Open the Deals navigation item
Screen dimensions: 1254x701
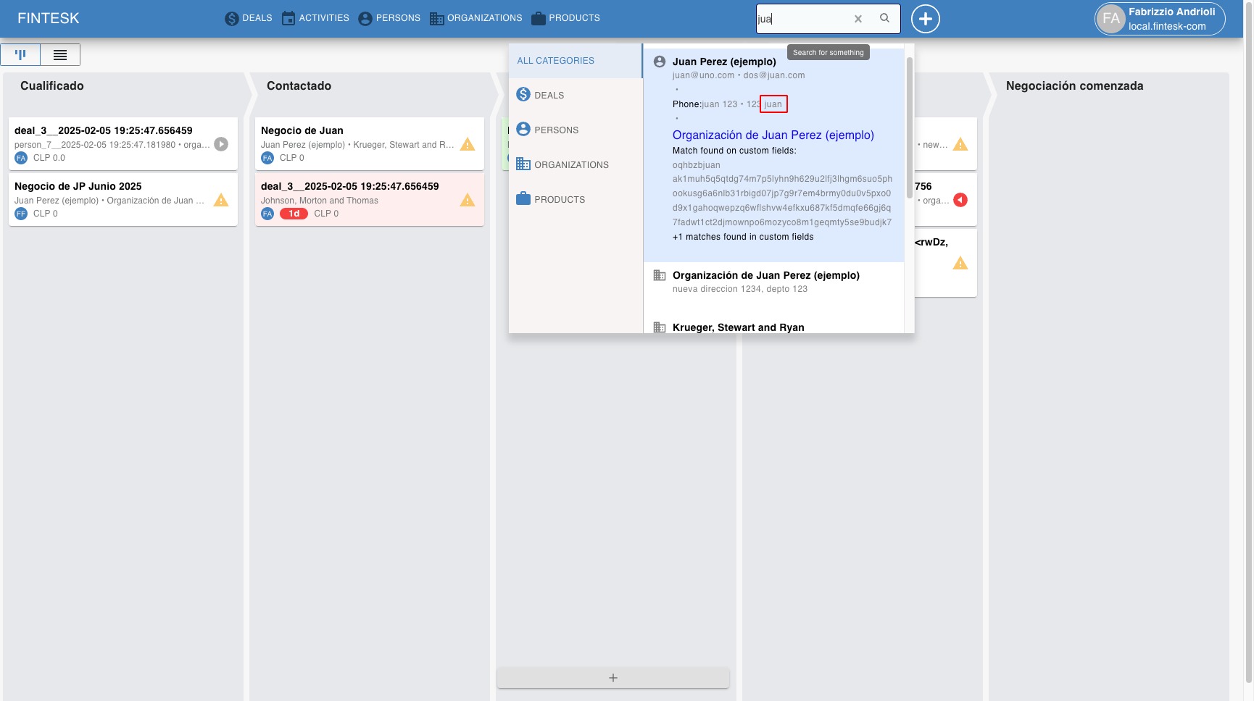pos(249,18)
